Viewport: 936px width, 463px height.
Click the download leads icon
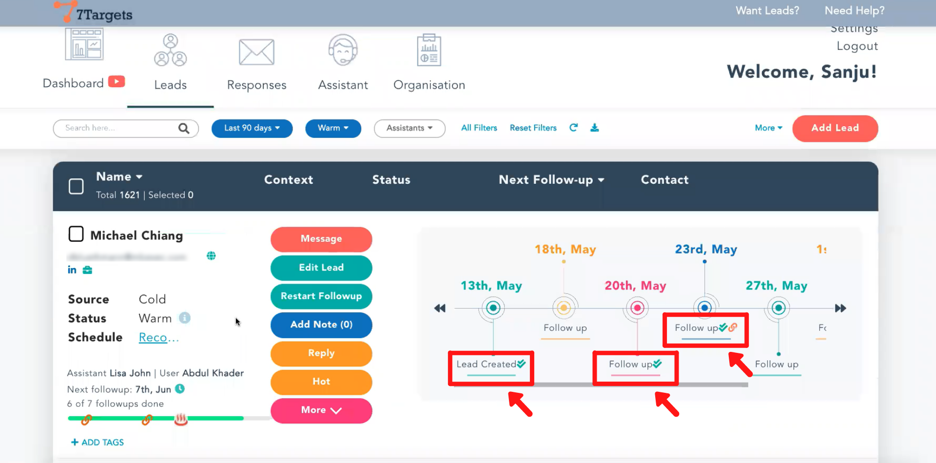click(594, 128)
